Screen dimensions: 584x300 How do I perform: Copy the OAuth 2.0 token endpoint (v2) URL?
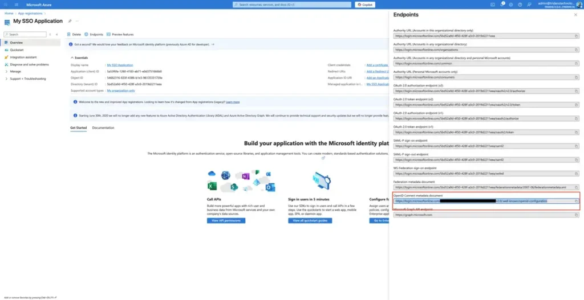pos(576,105)
